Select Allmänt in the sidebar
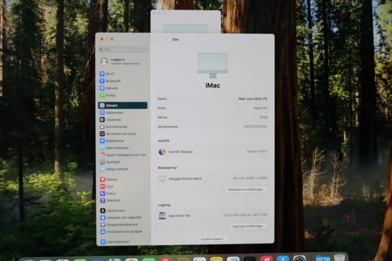This screenshot has width=392, height=261. click(122, 105)
